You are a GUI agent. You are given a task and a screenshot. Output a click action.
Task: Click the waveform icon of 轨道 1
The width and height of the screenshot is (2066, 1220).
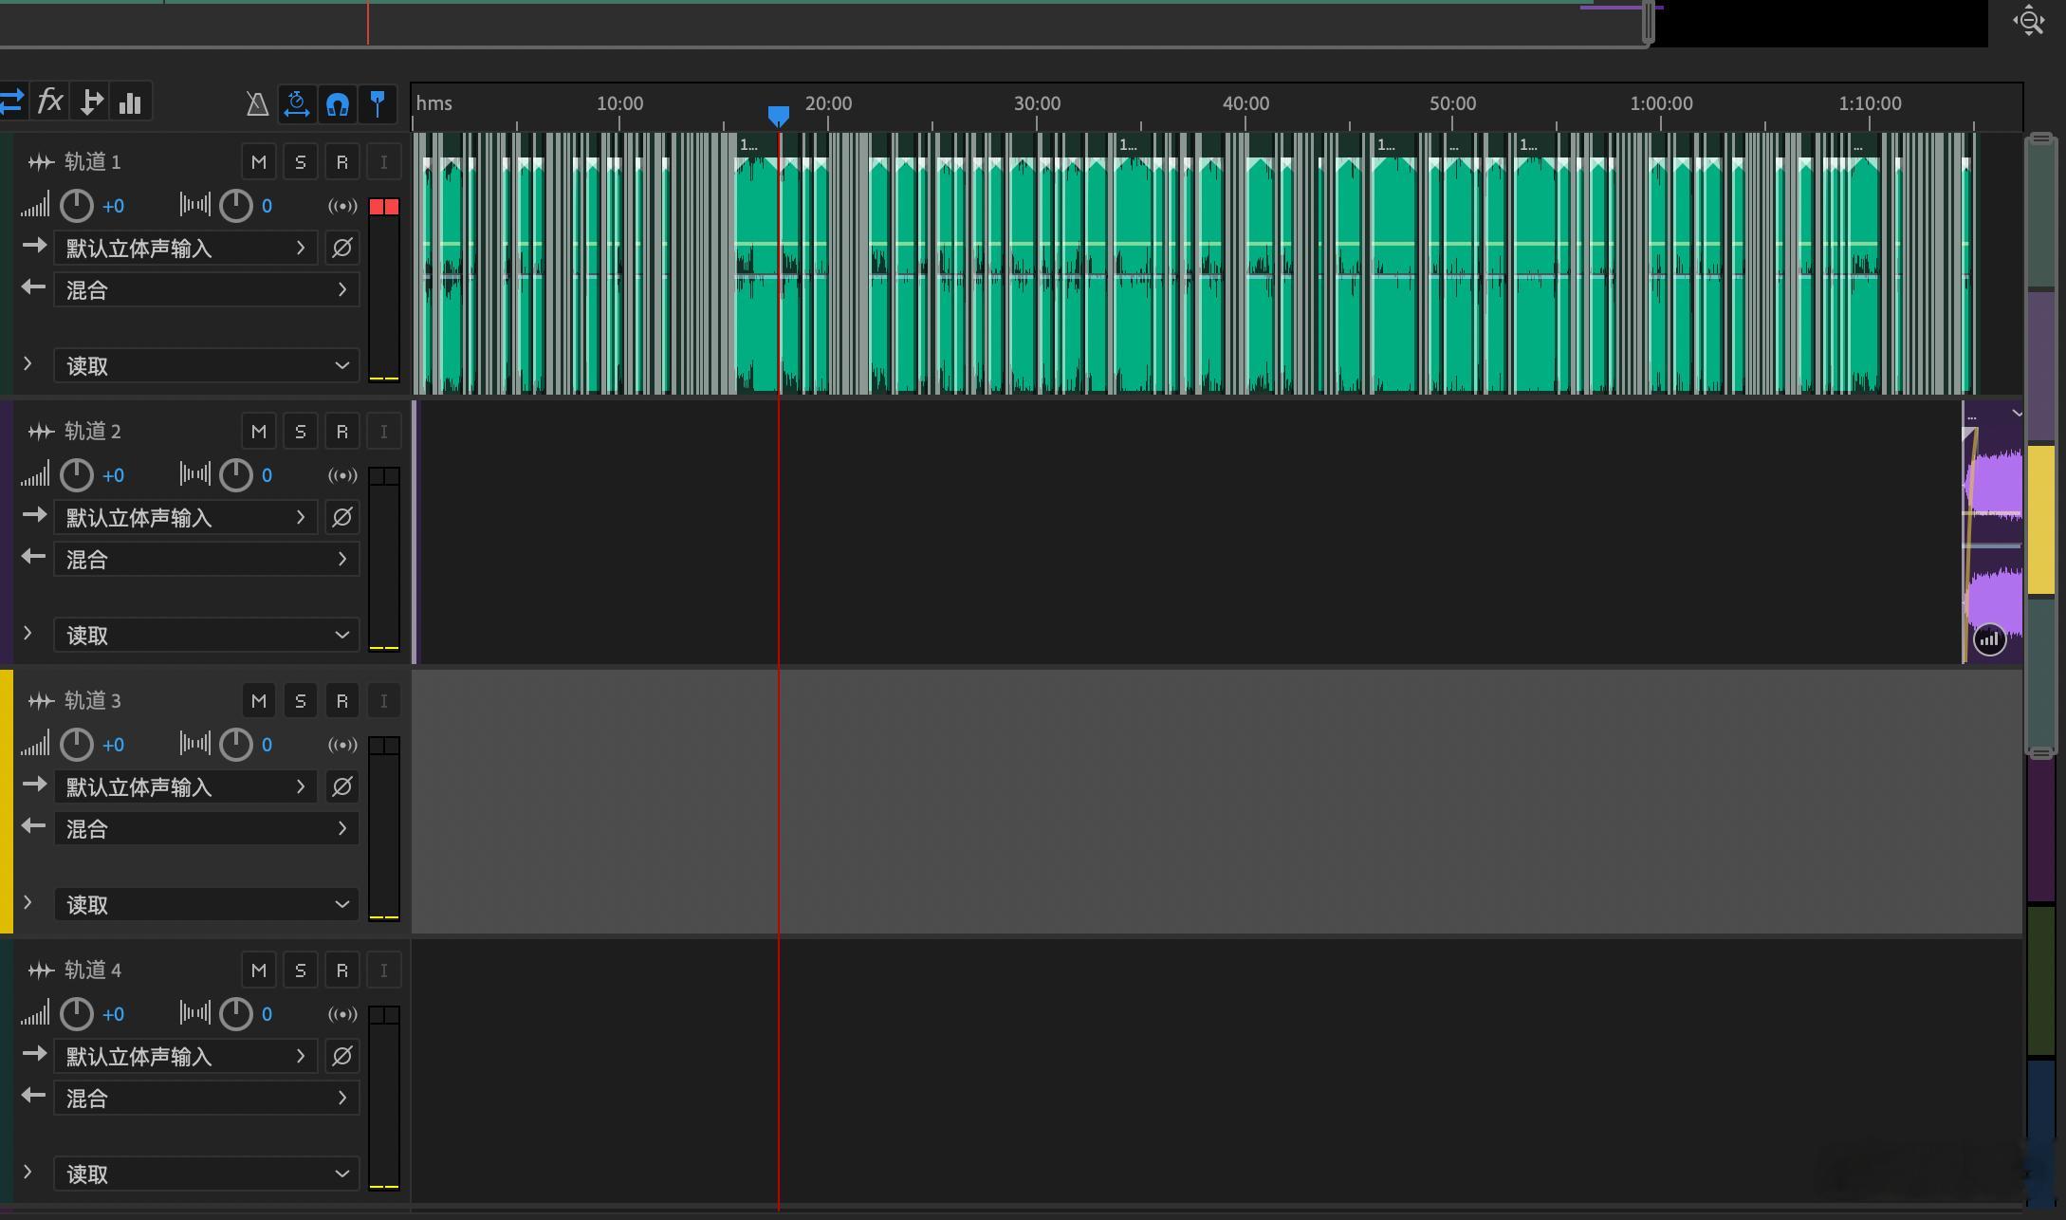coord(41,162)
